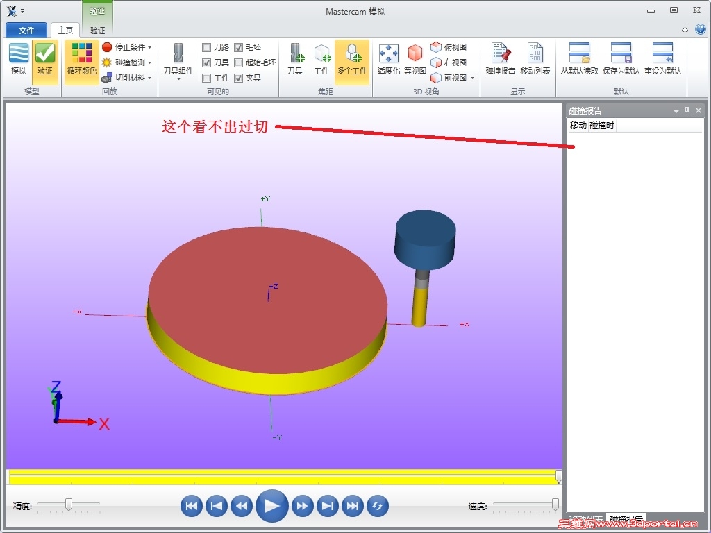Open the 刀具组件 tool components icon
Image resolution: width=711 pixels, height=533 pixels.
(x=178, y=53)
